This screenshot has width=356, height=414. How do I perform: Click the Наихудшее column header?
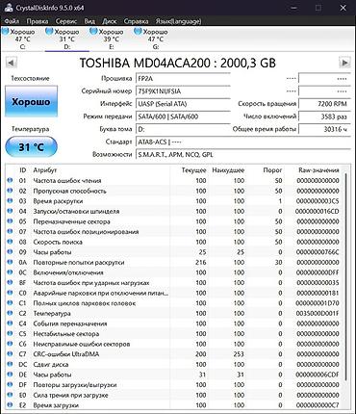228,170
